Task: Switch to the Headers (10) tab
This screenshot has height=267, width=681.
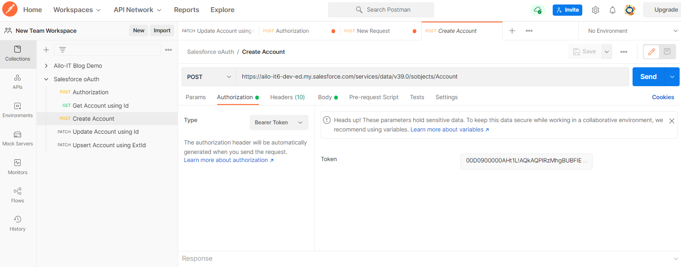Action: [x=288, y=97]
